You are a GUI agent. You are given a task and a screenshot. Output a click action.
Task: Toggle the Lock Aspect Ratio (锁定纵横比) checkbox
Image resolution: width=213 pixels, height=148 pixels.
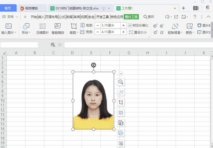(130, 25)
